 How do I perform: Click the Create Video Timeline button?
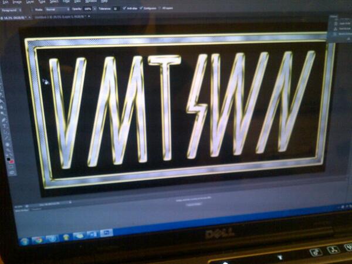point(194,205)
